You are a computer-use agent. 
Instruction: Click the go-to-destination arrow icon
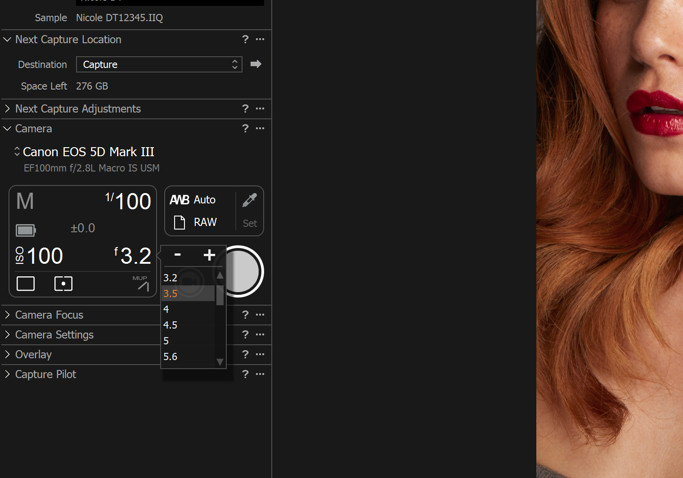(x=256, y=64)
